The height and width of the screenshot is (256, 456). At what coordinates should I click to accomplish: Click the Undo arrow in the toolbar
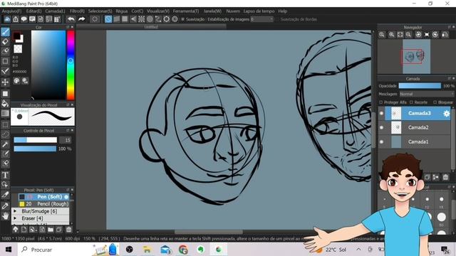point(71,19)
